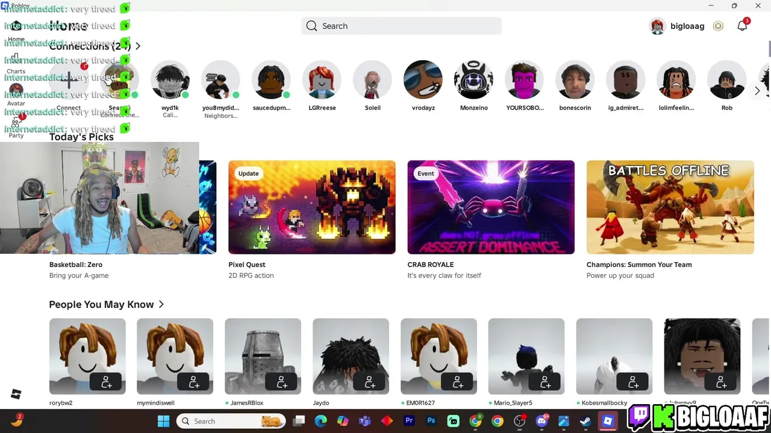This screenshot has height=433, width=771.
Task: Open lolimfeelin connection avatar
Action: point(676,79)
